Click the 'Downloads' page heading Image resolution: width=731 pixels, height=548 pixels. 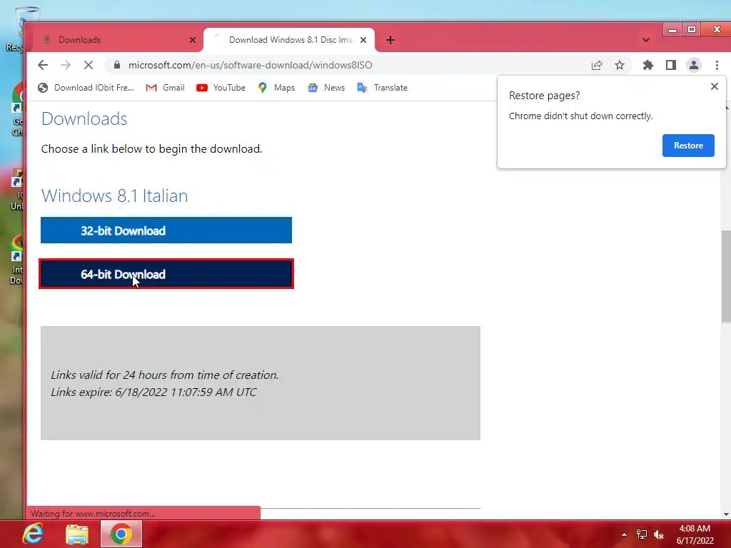point(84,119)
